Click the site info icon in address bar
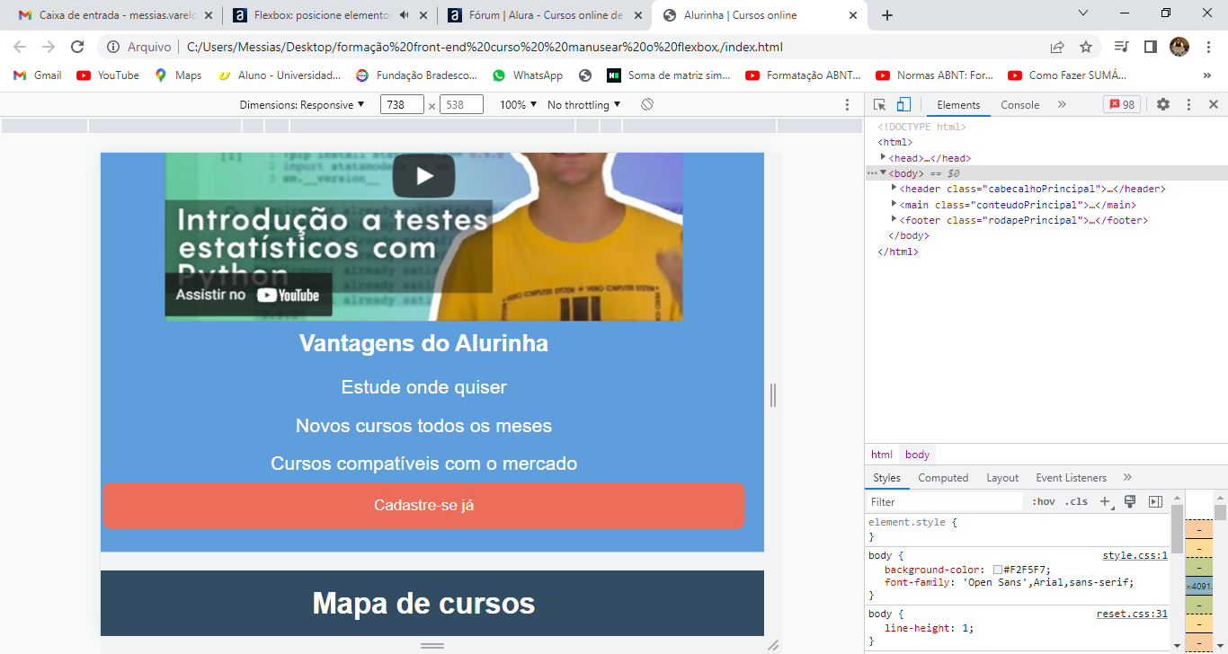Viewport: 1228px width, 654px height. tap(113, 47)
